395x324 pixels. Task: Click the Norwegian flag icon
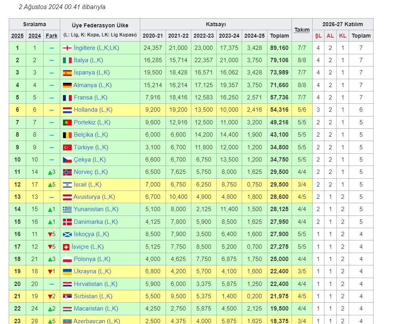(67, 172)
